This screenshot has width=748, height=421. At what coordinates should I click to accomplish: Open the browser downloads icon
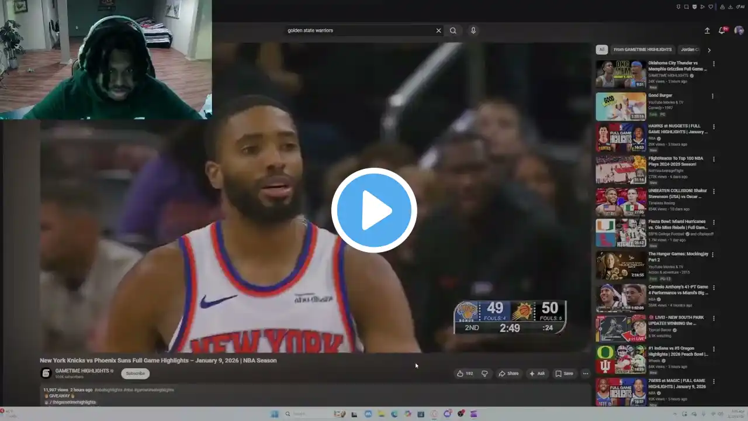coord(730,7)
